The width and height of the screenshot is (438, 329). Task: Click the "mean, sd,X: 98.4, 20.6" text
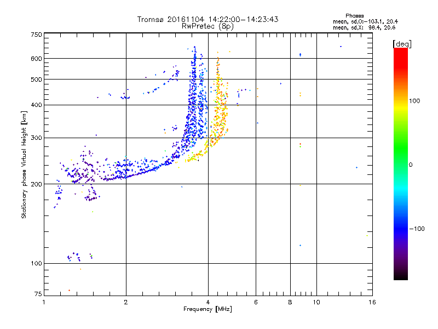[364, 27]
